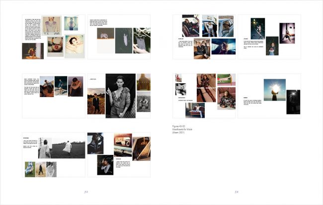
Task: Select the sun flare blue sky photo
Action: (x=275, y=90)
